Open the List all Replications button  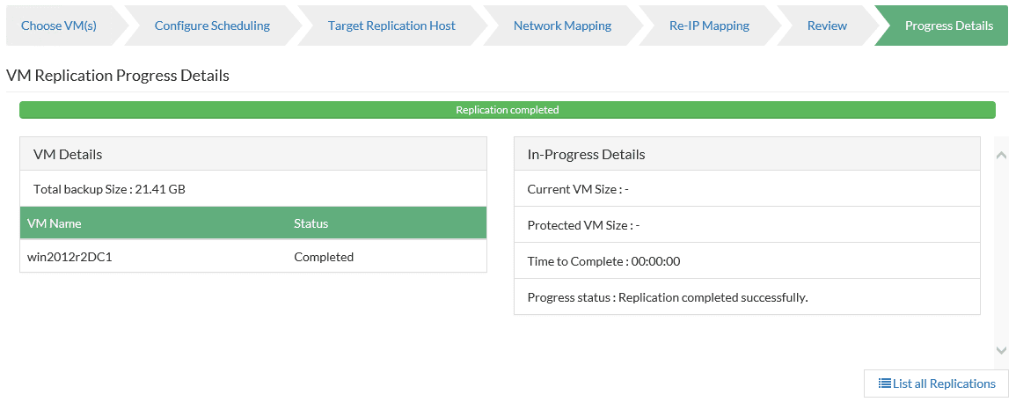[x=937, y=383]
